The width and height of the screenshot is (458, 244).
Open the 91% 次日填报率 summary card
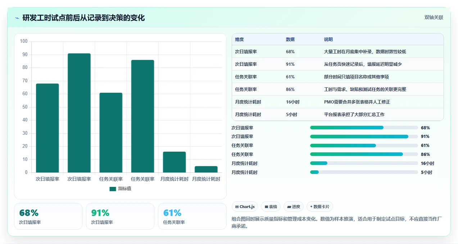pos(120,216)
